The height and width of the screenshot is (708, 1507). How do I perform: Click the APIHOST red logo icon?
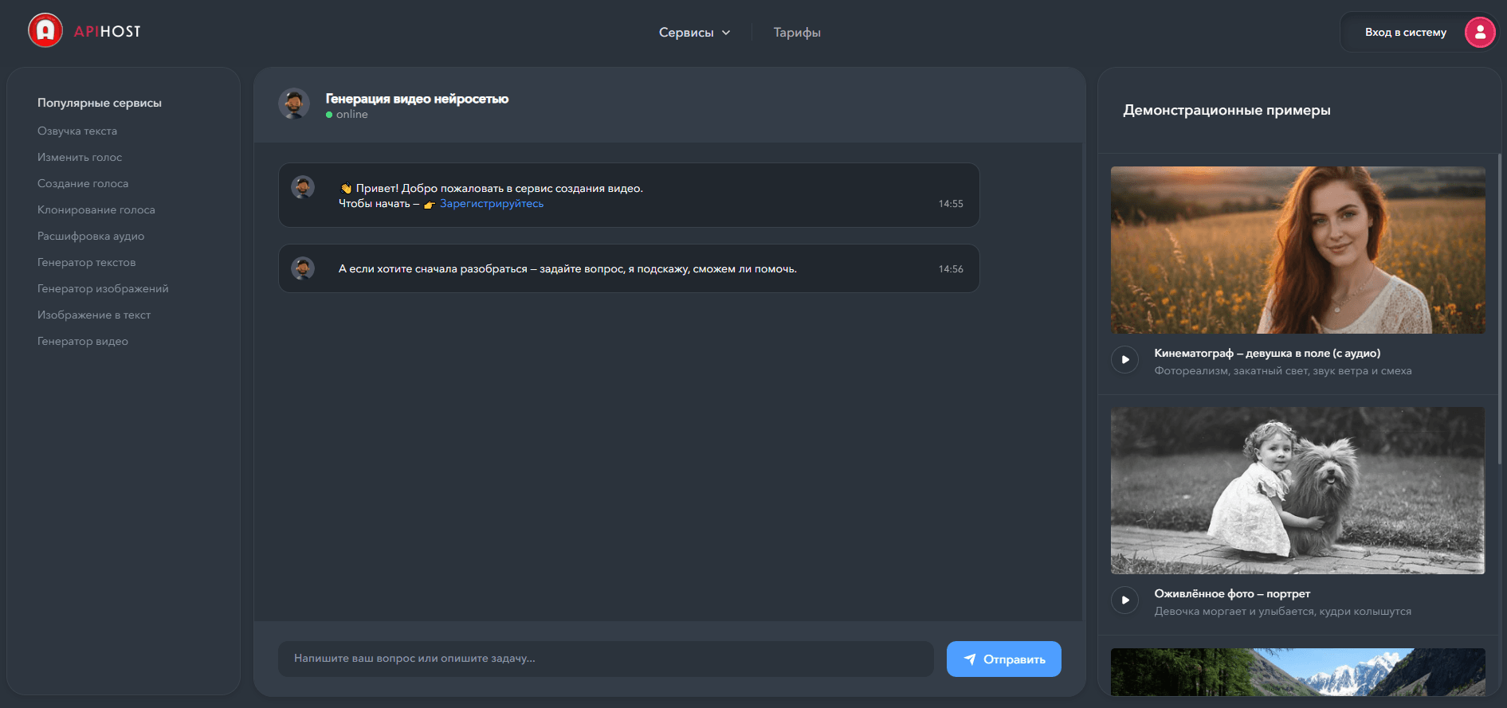(45, 31)
